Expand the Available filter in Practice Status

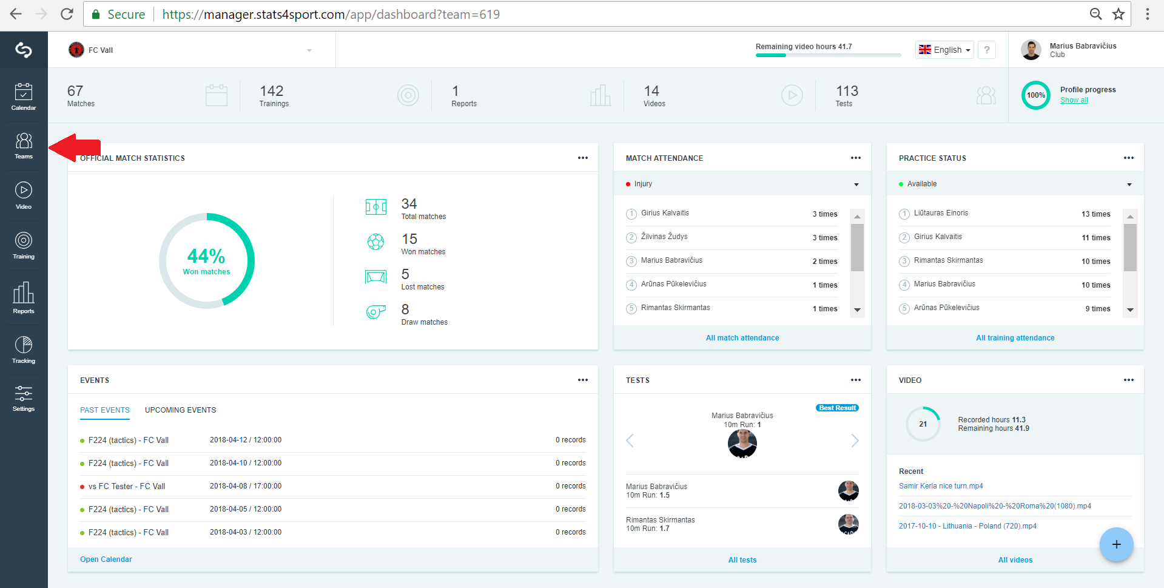pos(1015,184)
